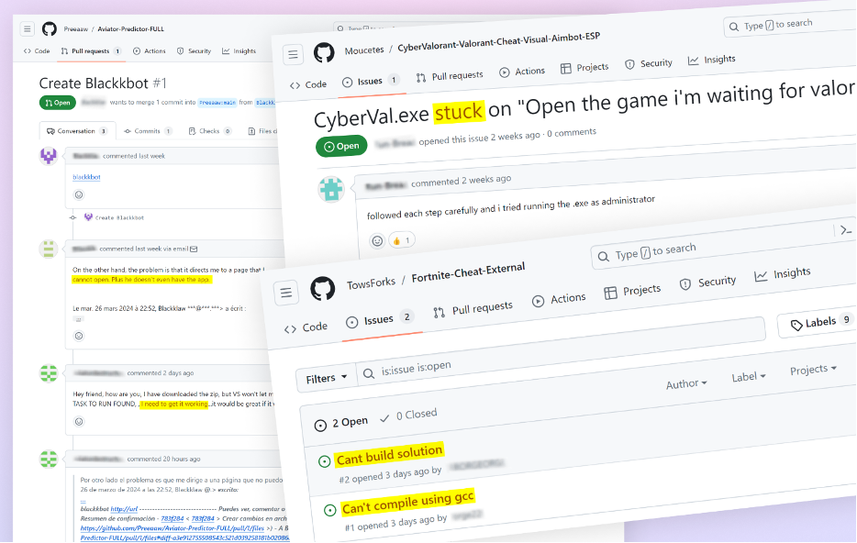857x543 pixels.
Task: Open Code tab in Aviator-Predictor-FULL window
Action: tap(37, 50)
